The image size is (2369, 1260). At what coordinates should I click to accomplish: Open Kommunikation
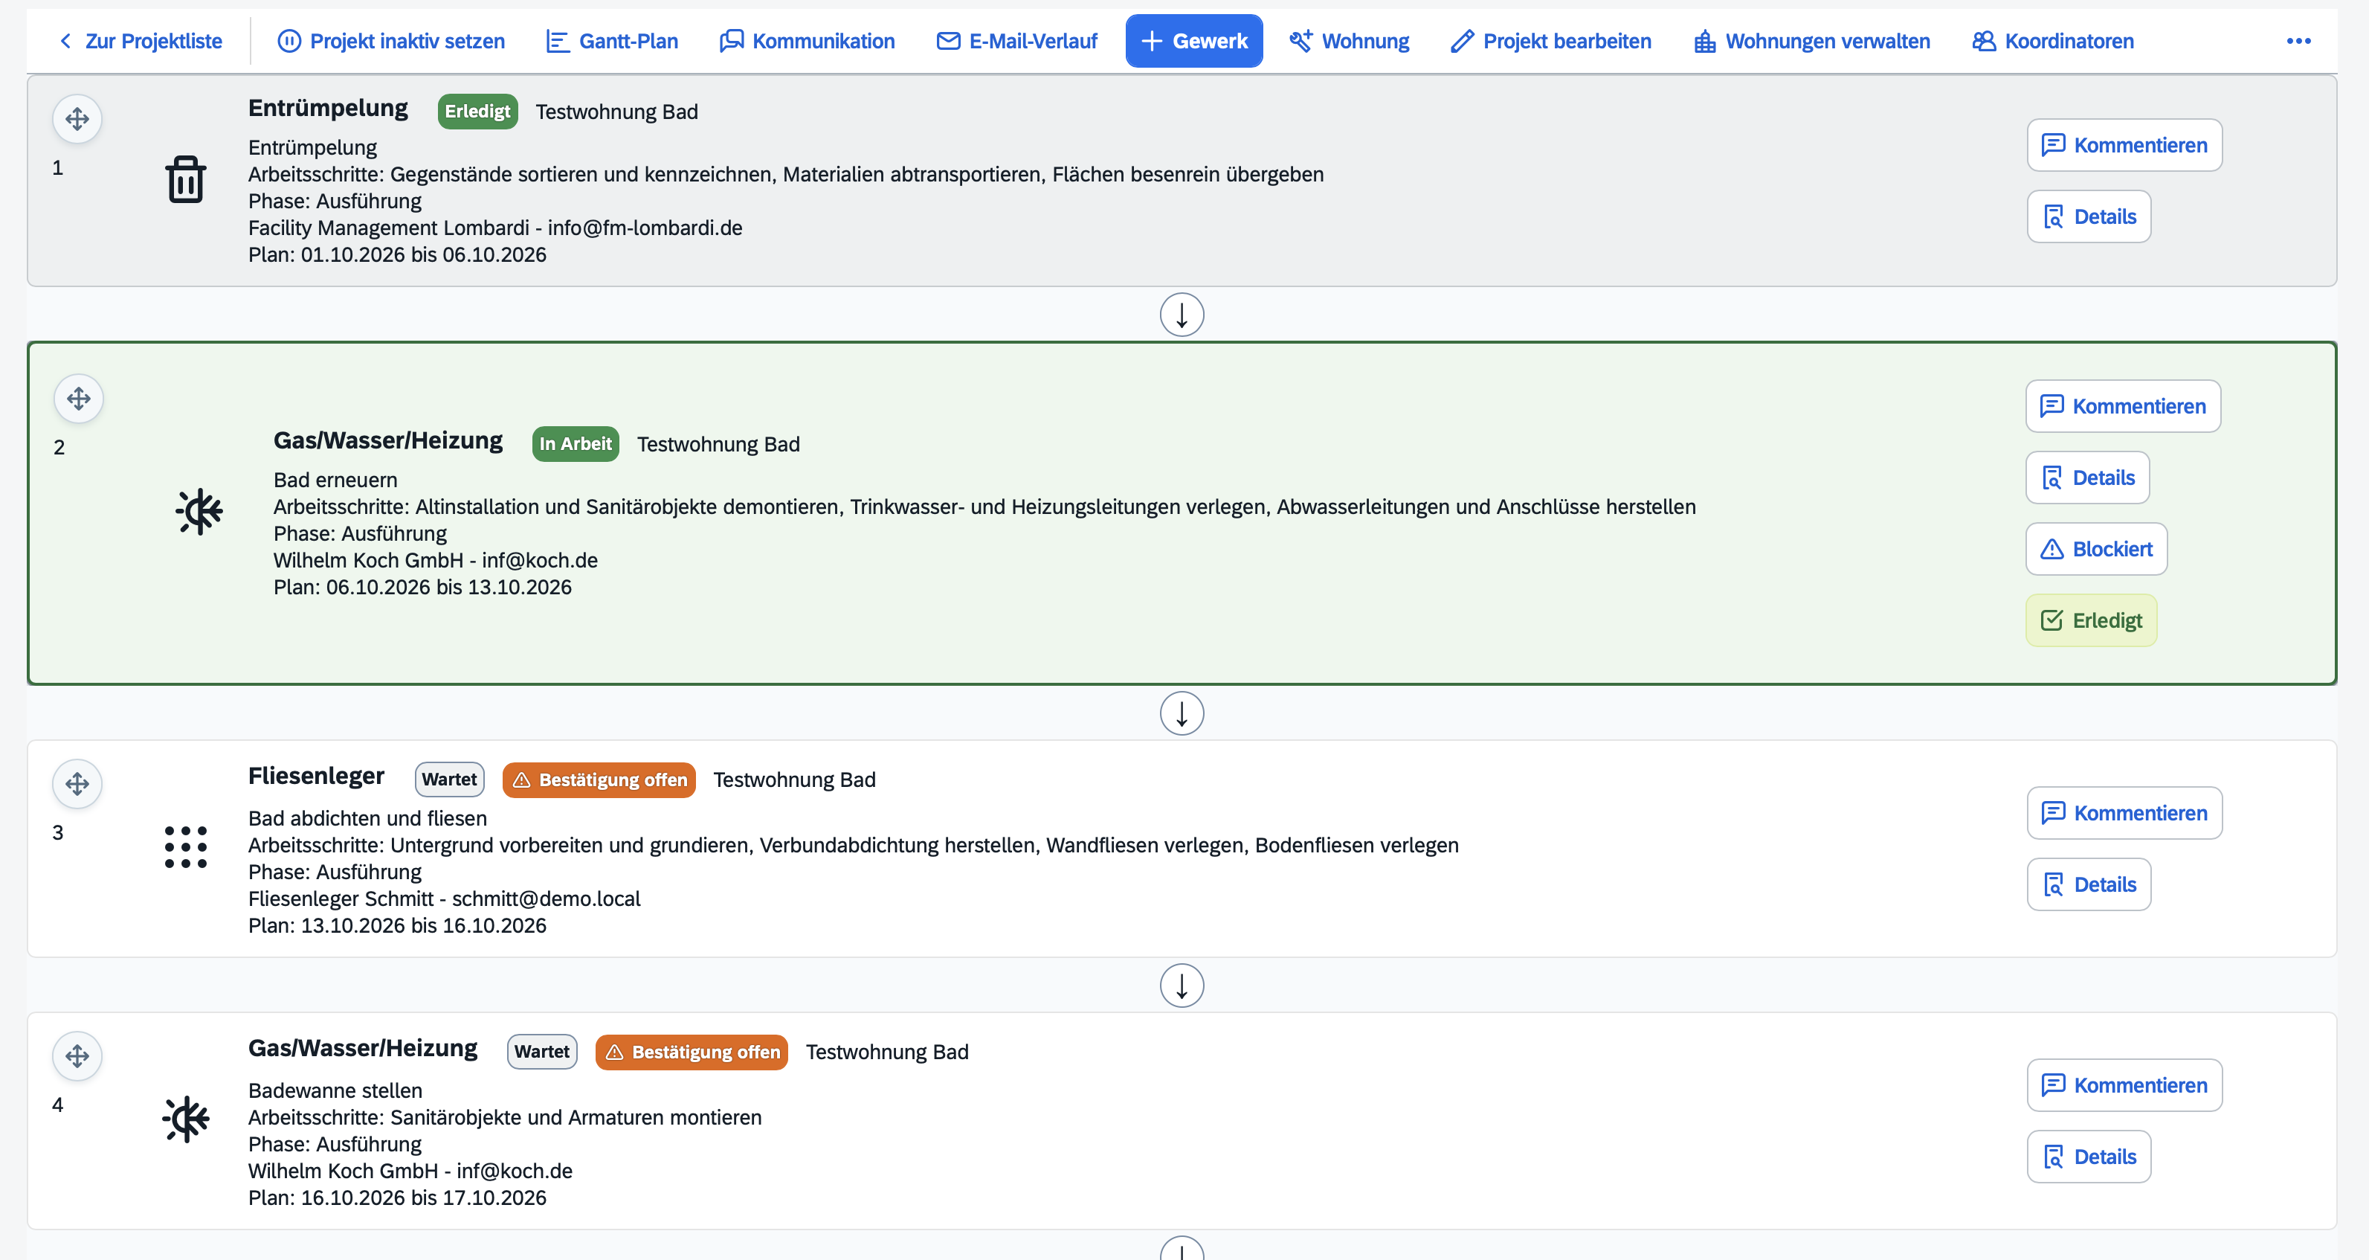click(x=807, y=40)
